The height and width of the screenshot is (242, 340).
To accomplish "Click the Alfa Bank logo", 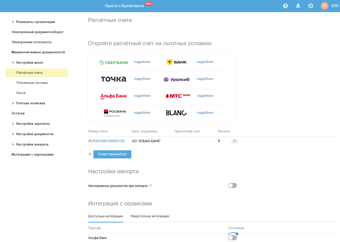I will pos(114,96).
